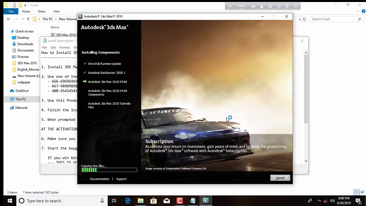This screenshot has width=366, height=206.
Task: Open Quick access in navigation pane
Action: (x=24, y=31)
